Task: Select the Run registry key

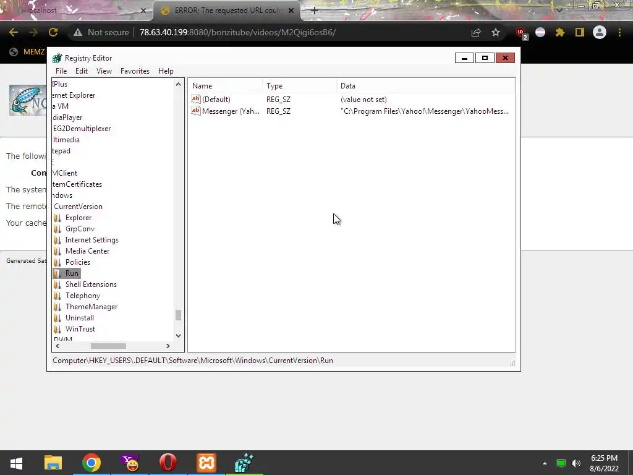Action: click(72, 273)
